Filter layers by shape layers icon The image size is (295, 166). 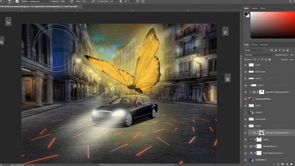[x=284, y=50]
